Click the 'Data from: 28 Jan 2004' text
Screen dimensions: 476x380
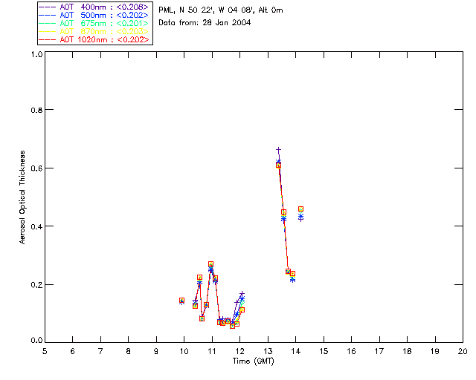coord(205,22)
